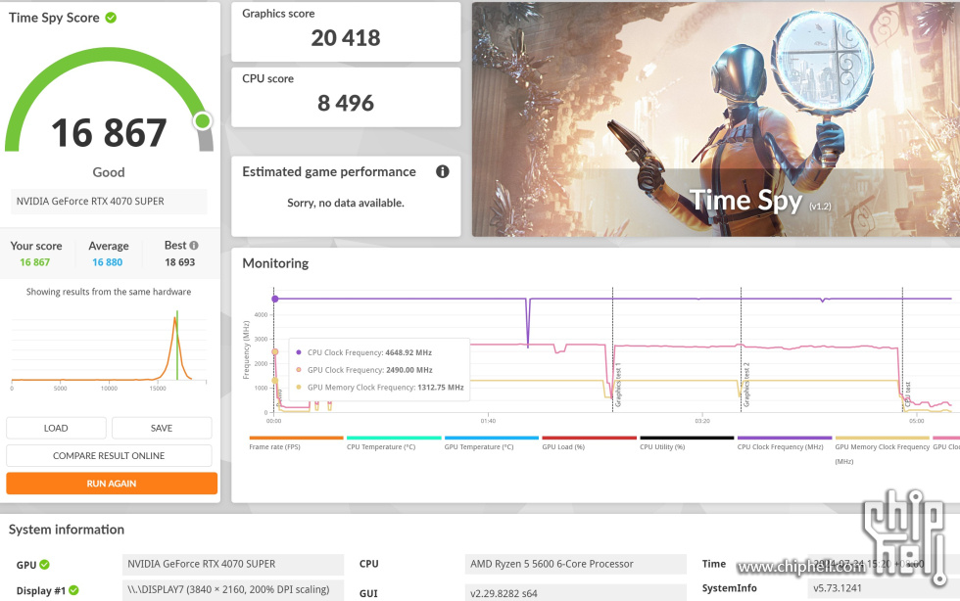Click the 'Sorry, no data available.' message
This screenshot has height=601, width=960.
(x=345, y=204)
